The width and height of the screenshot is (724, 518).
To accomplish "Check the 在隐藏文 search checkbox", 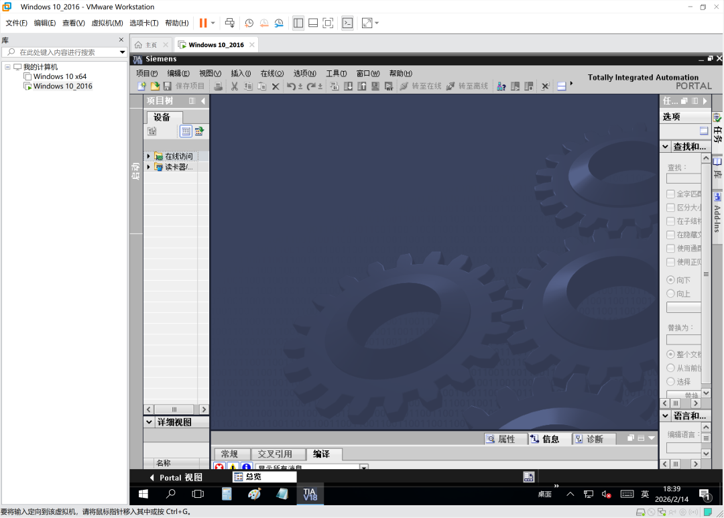I will [671, 235].
